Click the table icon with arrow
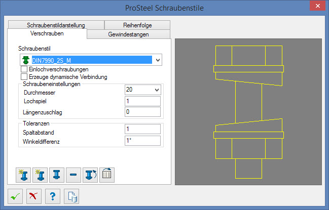 click(x=107, y=175)
